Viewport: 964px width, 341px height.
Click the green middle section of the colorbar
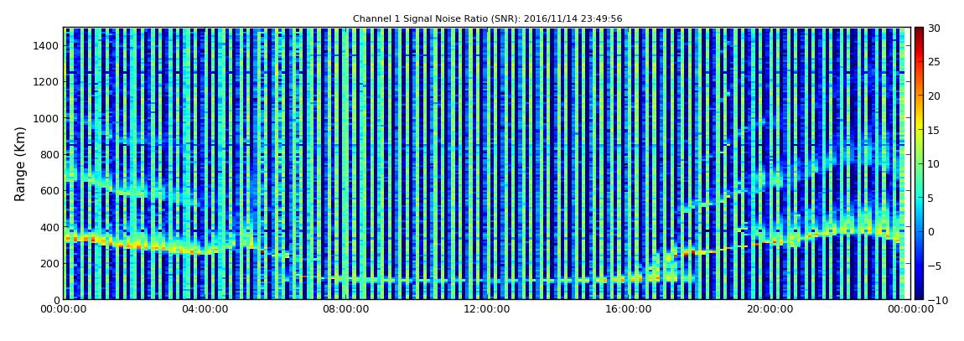coord(919,163)
